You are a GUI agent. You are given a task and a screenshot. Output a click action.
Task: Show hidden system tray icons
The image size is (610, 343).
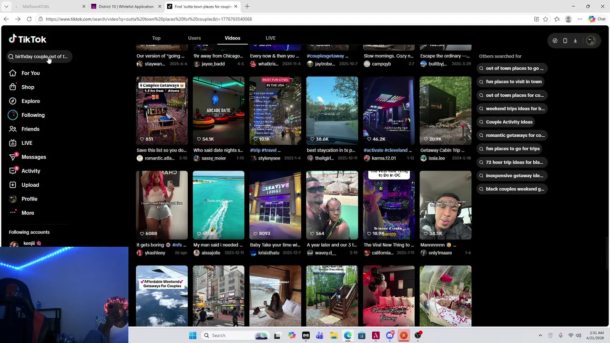click(x=540, y=335)
